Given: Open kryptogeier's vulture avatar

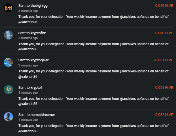Looking at the screenshot, I should tap(9, 62).
